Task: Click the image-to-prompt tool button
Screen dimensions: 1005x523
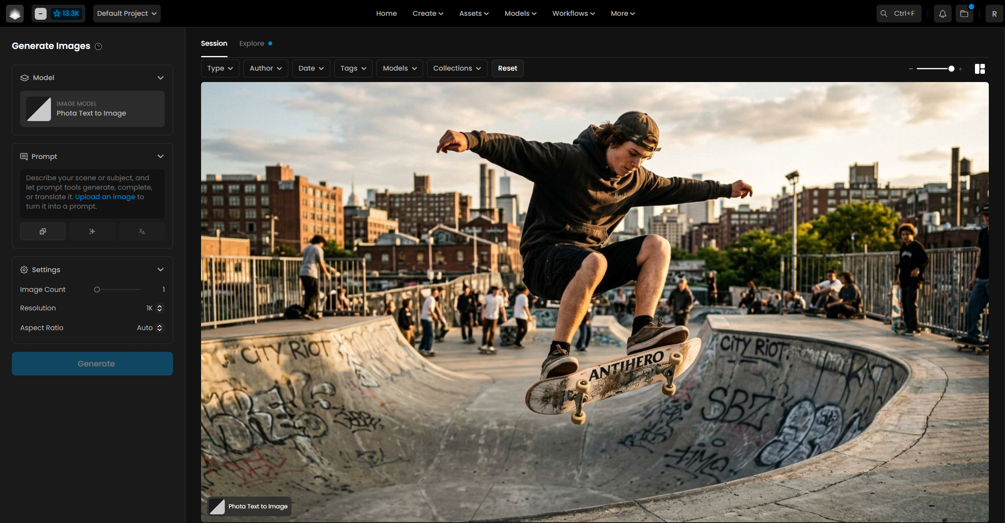Action: coord(43,232)
